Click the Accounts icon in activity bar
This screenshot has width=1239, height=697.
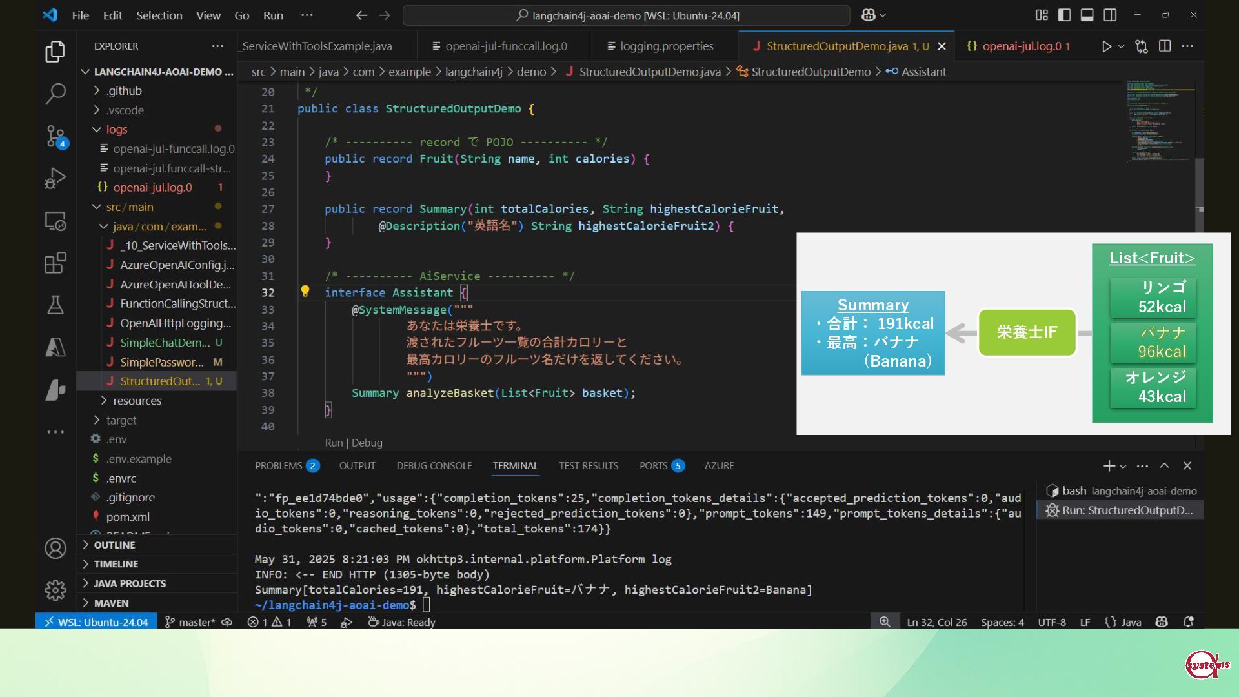point(55,548)
